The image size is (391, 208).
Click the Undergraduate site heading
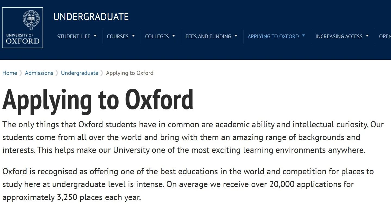(91, 17)
